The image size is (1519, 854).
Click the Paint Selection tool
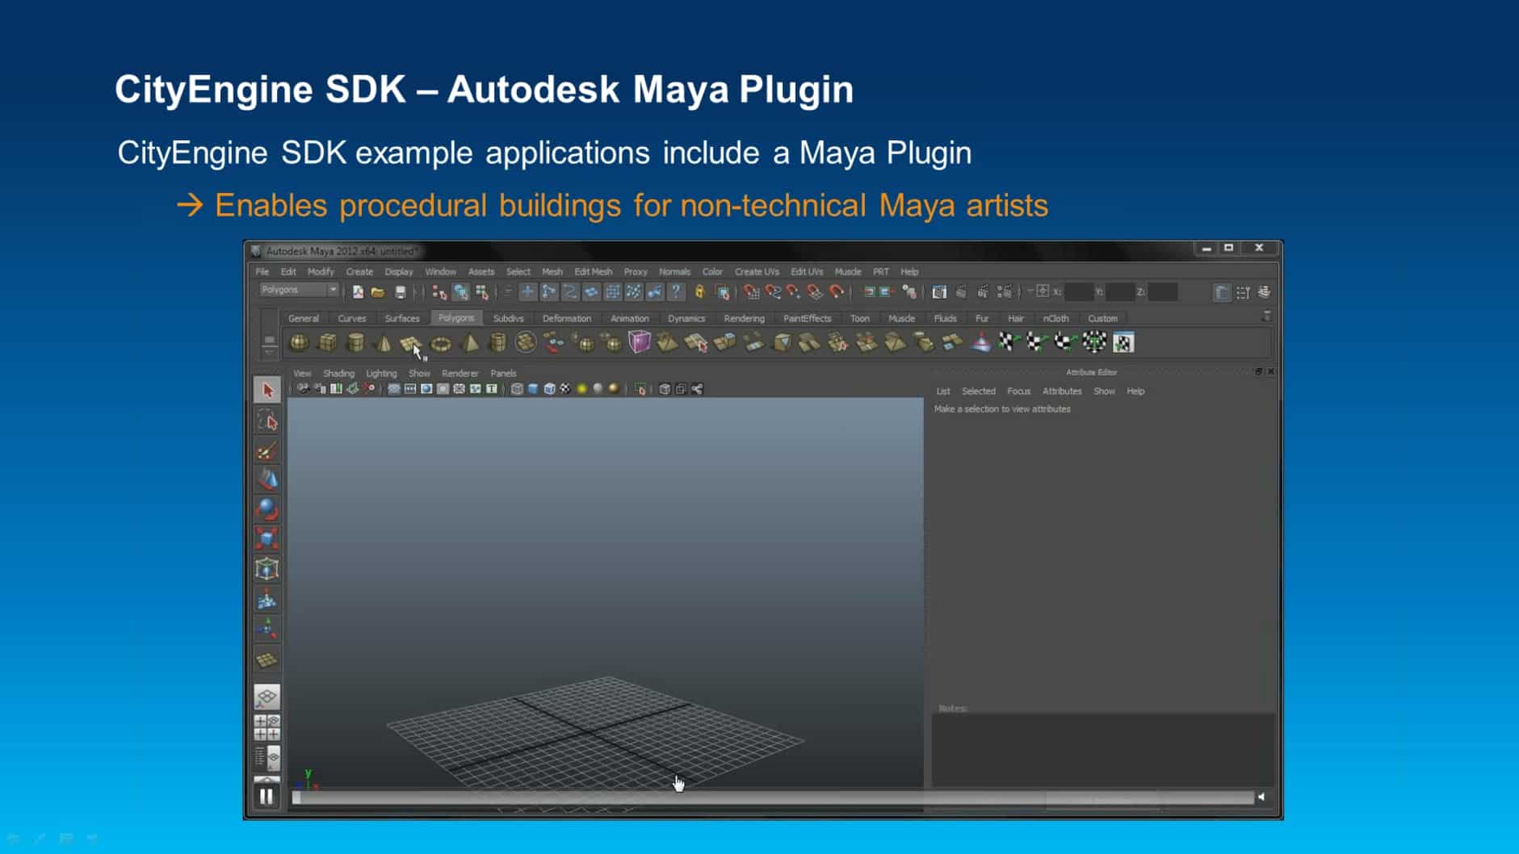point(266,450)
